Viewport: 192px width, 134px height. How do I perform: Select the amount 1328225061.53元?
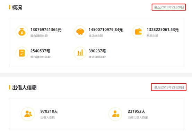pyautogui.click(x=163, y=30)
